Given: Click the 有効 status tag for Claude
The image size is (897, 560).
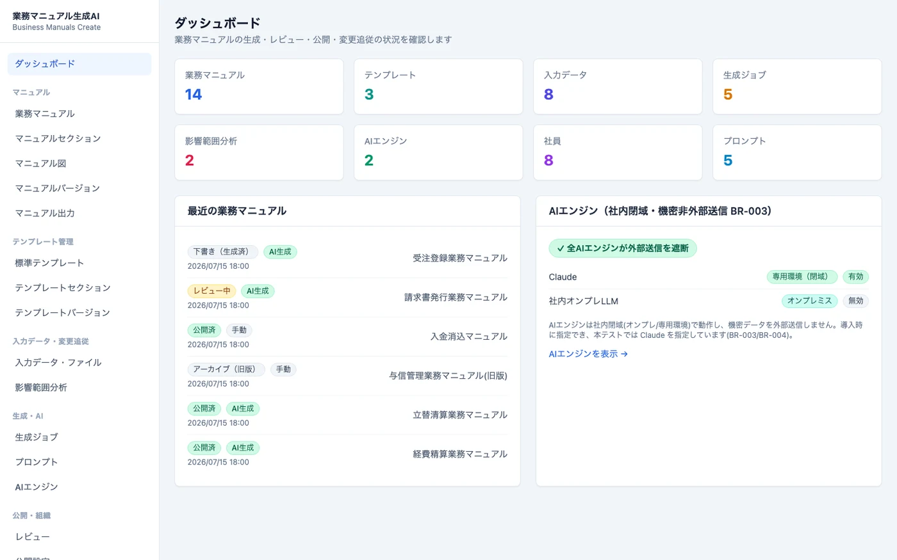Looking at the screenshot, I should [x=856, y=277].
